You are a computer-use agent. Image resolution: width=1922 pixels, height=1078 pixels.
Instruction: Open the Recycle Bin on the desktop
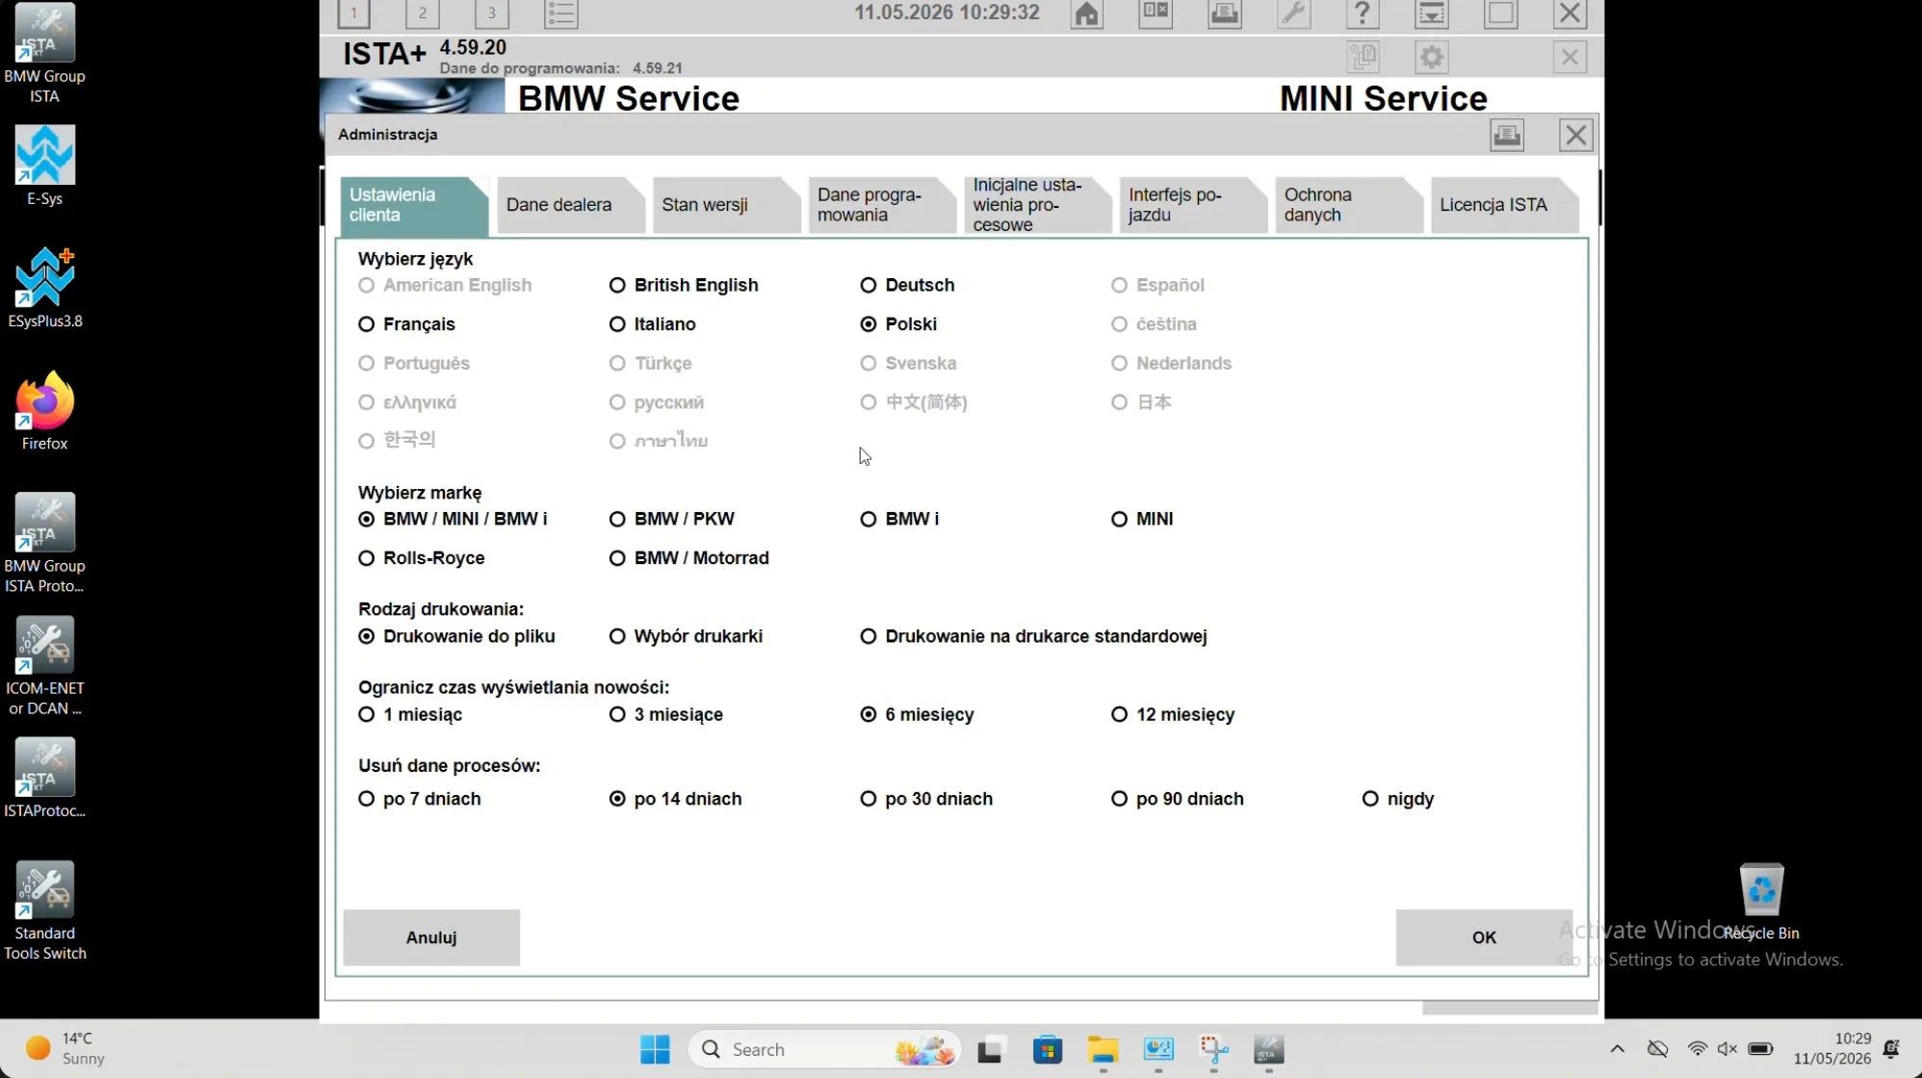coord(1761,901)
